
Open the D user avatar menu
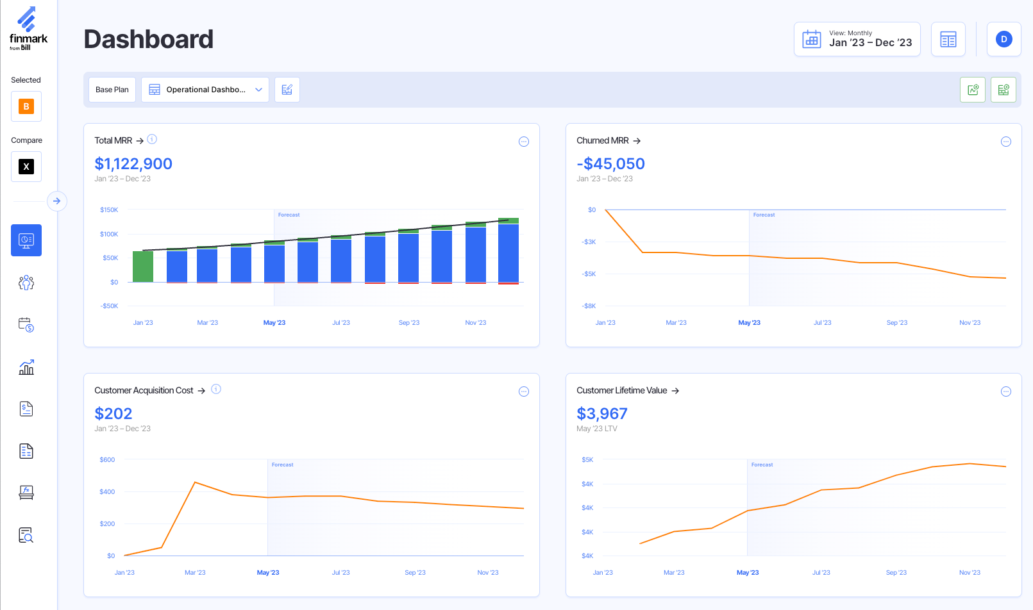1004,39
